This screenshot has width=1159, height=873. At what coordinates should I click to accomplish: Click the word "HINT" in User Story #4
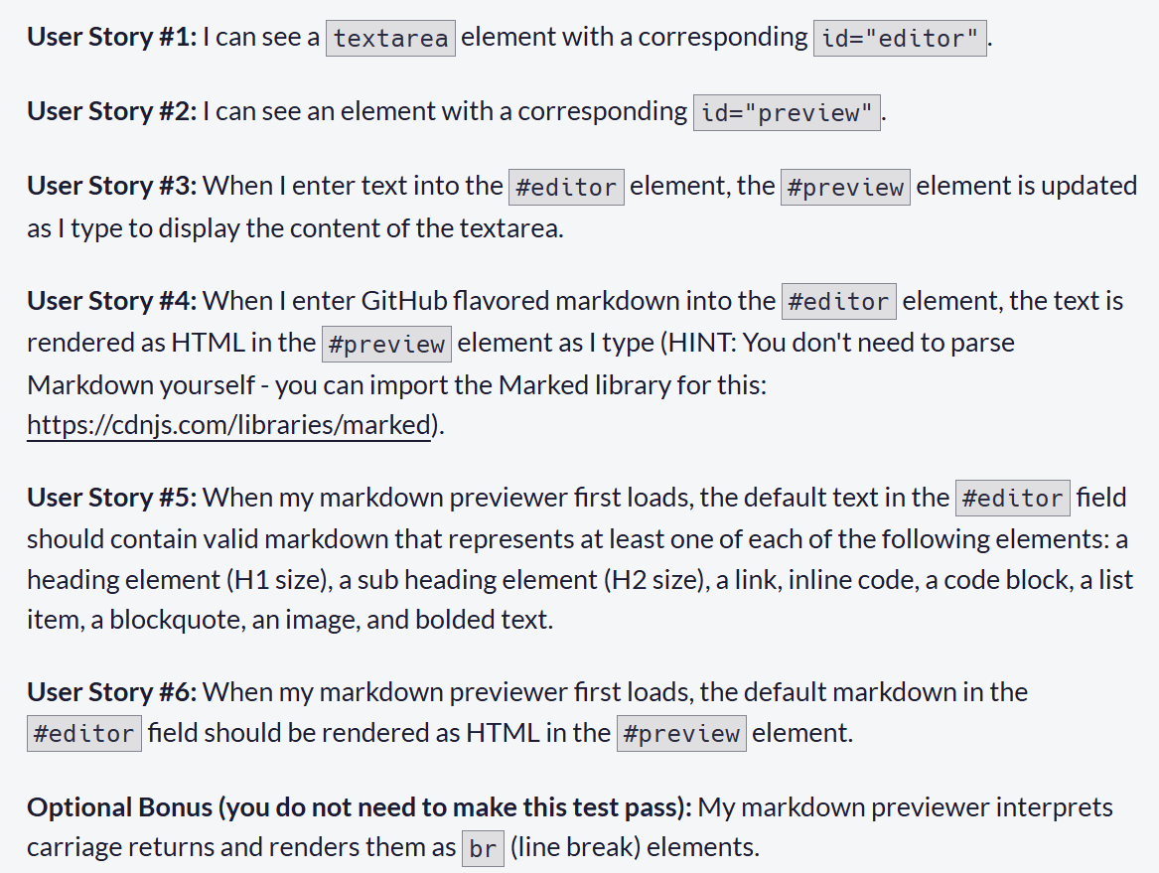click(x=704, y=343)
